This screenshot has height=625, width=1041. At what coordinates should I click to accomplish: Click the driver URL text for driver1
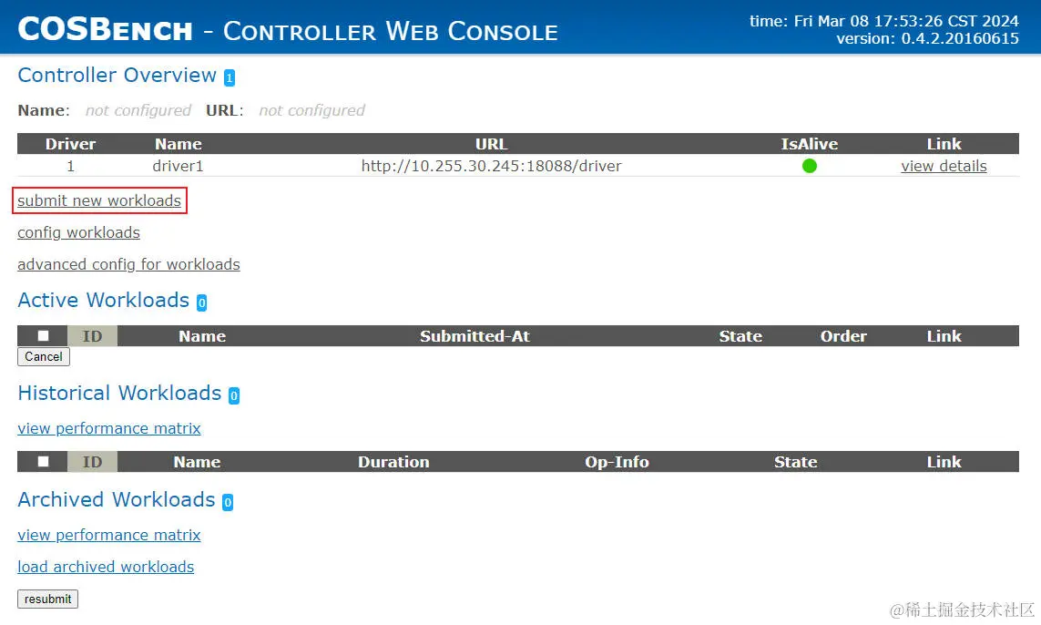(491, 166)
